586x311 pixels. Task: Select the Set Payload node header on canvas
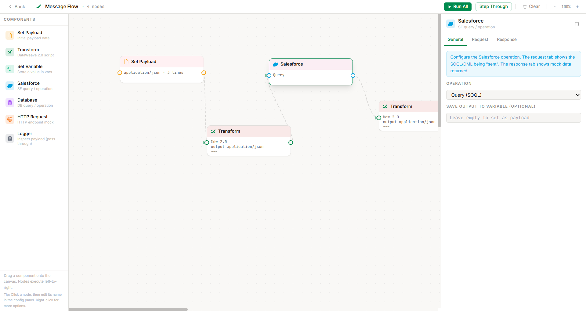click(x=162, y=62)
